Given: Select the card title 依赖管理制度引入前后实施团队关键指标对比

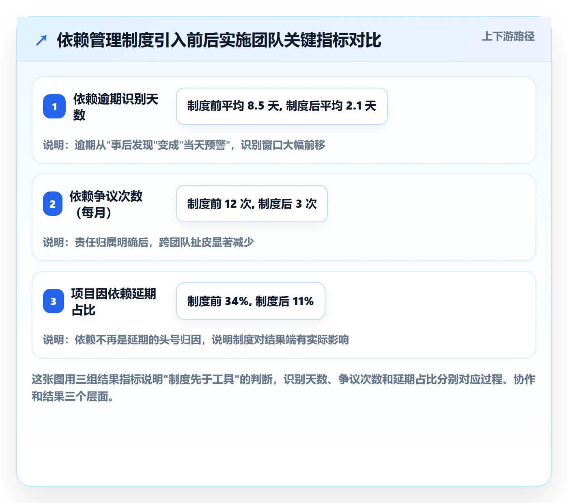Looking at the screenshot, I should (x=219, y=40).
